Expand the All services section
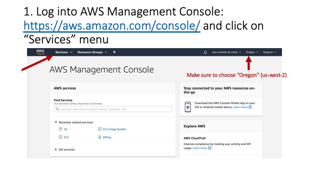Viewport: 309px width, 174px height. pyautogui.click(x=56, y=150)
